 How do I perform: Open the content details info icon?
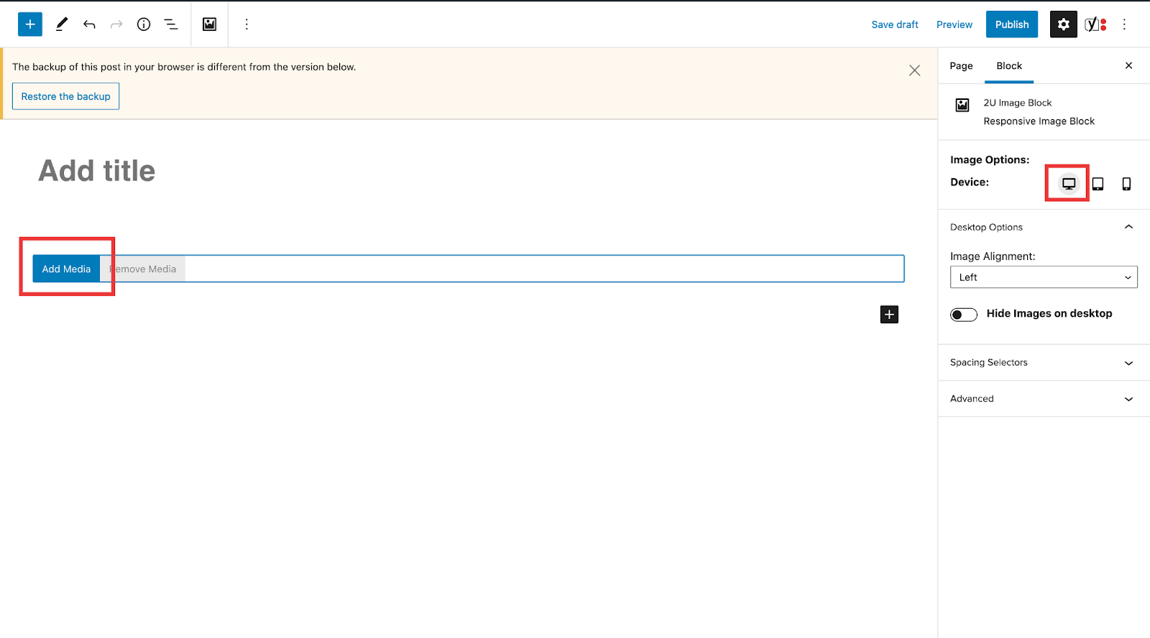point(144,24)
